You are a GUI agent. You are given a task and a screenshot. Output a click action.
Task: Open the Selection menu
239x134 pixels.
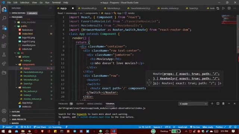(x=25, y=3)
